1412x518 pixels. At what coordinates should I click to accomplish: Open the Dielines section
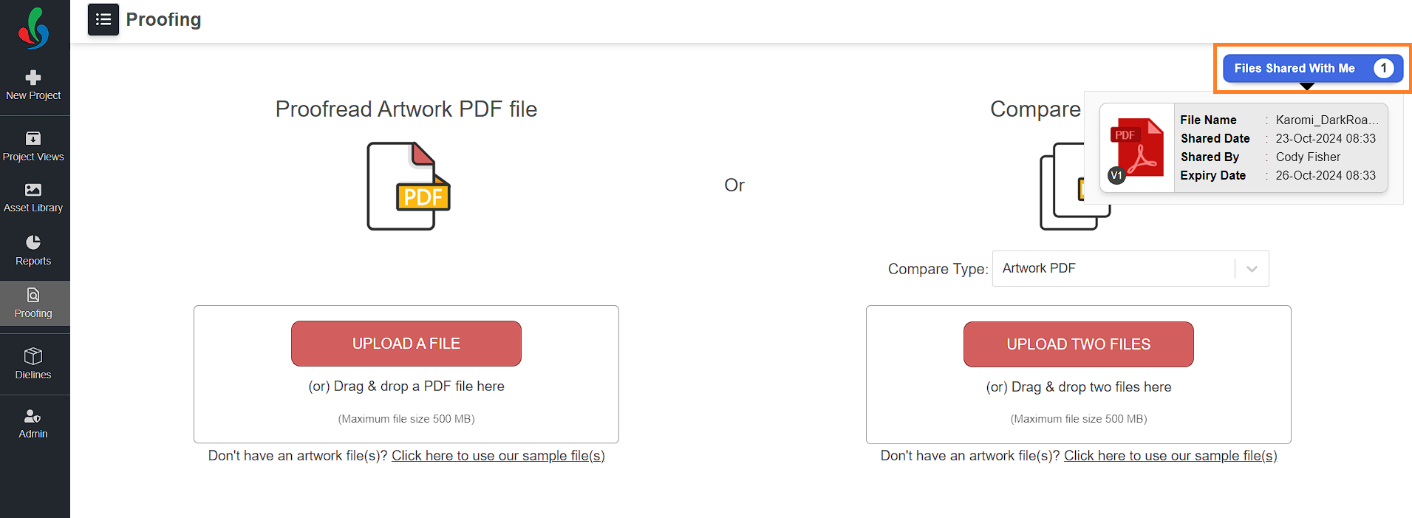[x=33, y=364]
